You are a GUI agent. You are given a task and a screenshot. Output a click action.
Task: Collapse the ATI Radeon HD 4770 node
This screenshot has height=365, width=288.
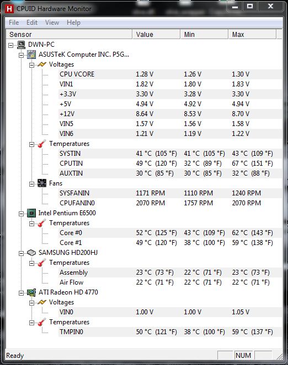(21, 293)
